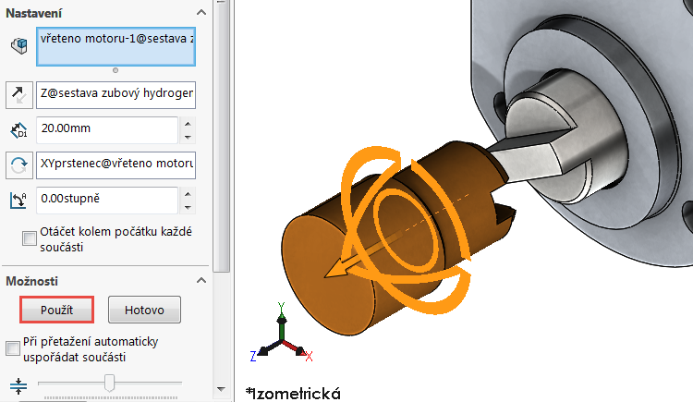Increase the 20.00mm distance with up arrow
Viewport: 693px width, 402px height.
[188, 124]
